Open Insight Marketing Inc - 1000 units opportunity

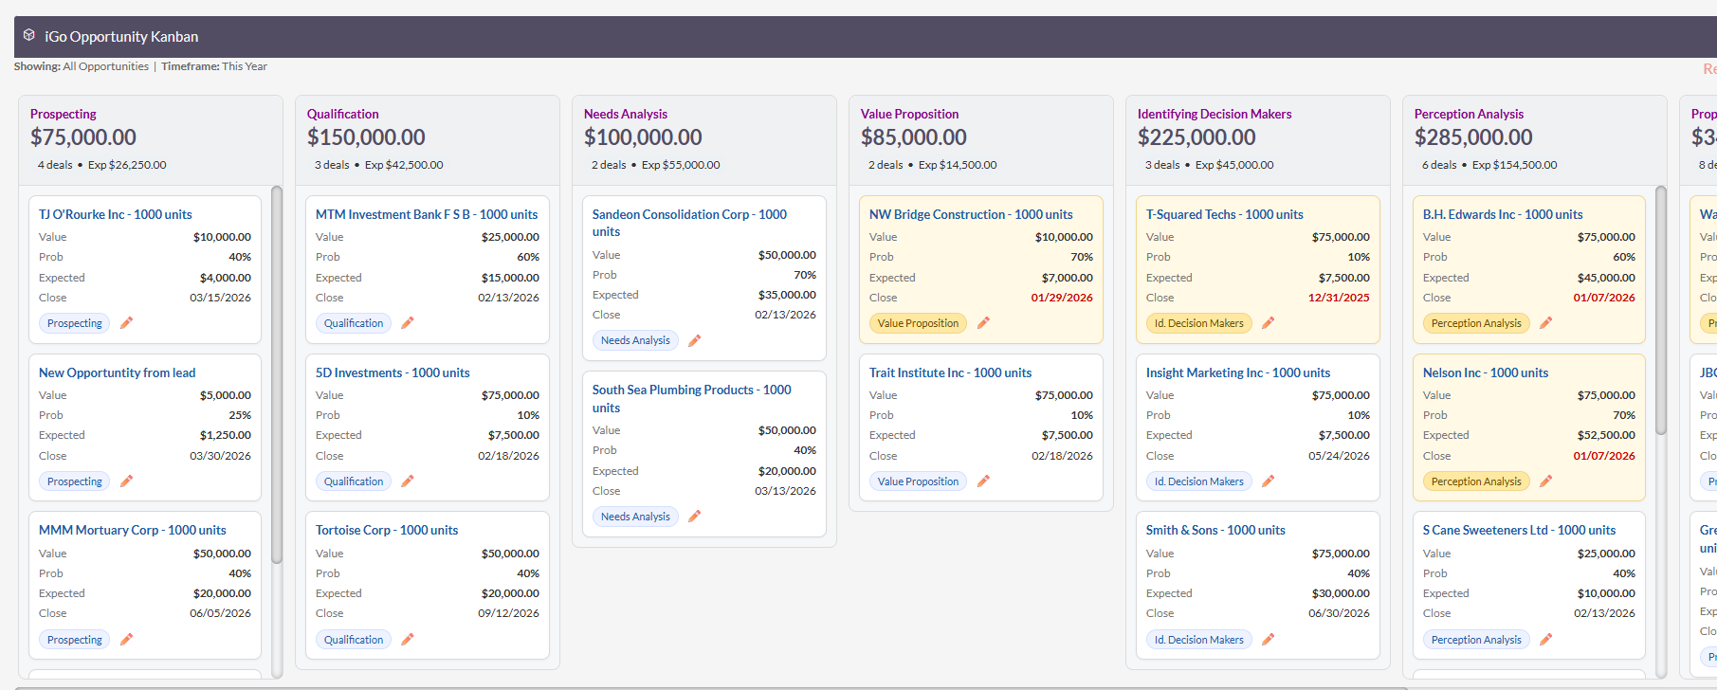1237,372
